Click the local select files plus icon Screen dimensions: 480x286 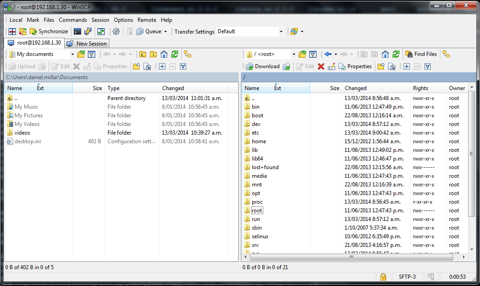[x=162, y=66]
